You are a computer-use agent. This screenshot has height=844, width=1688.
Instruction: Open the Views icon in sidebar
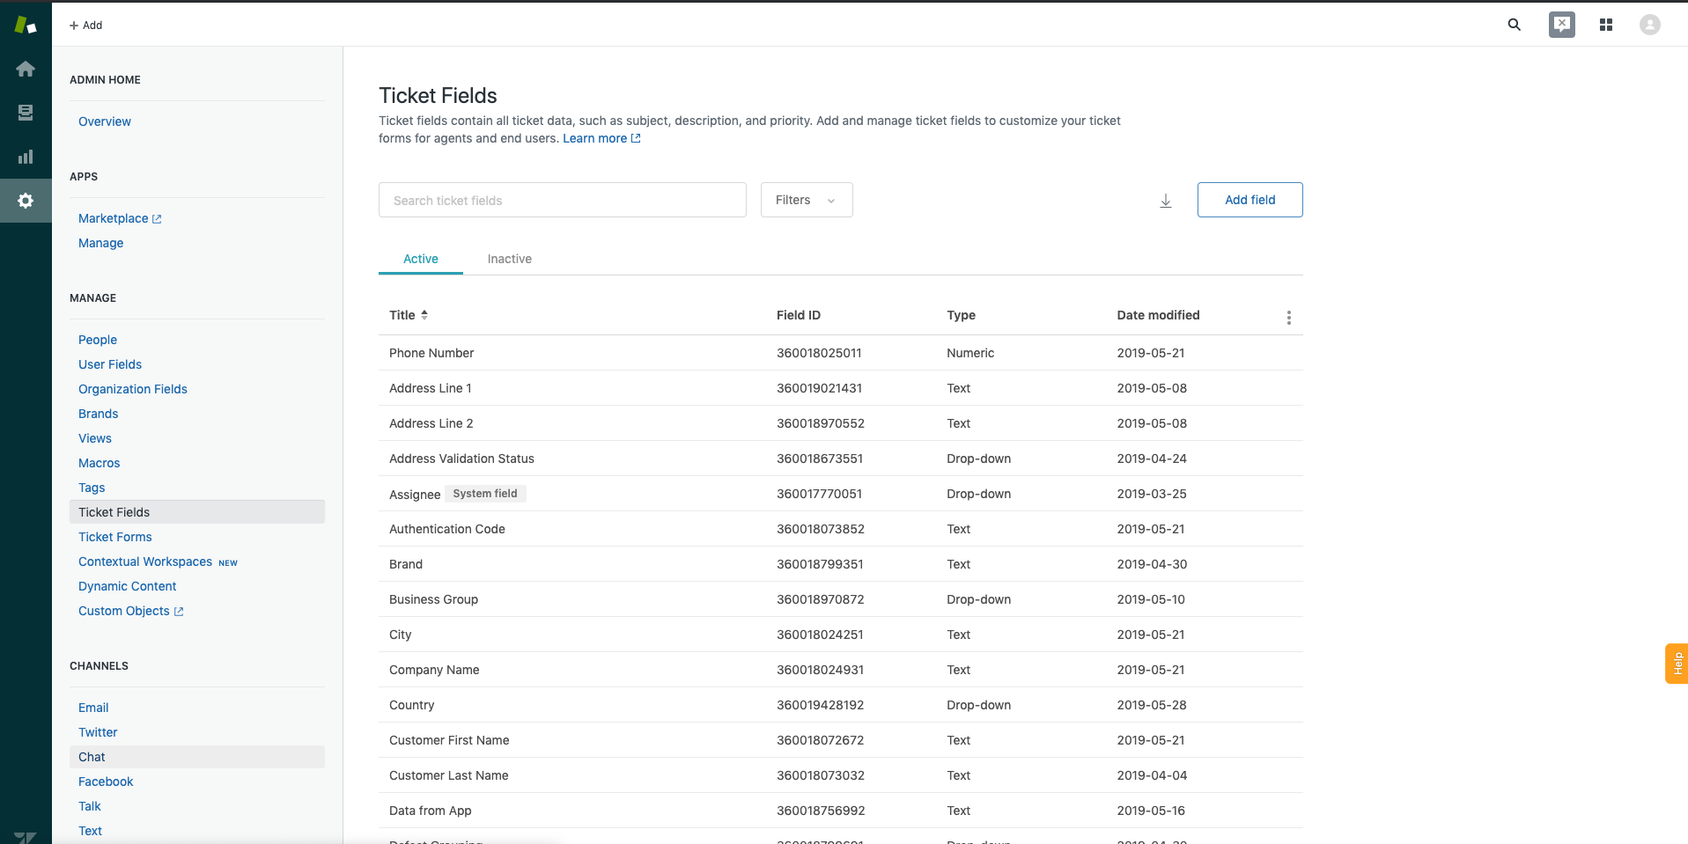tap(26, 113)
